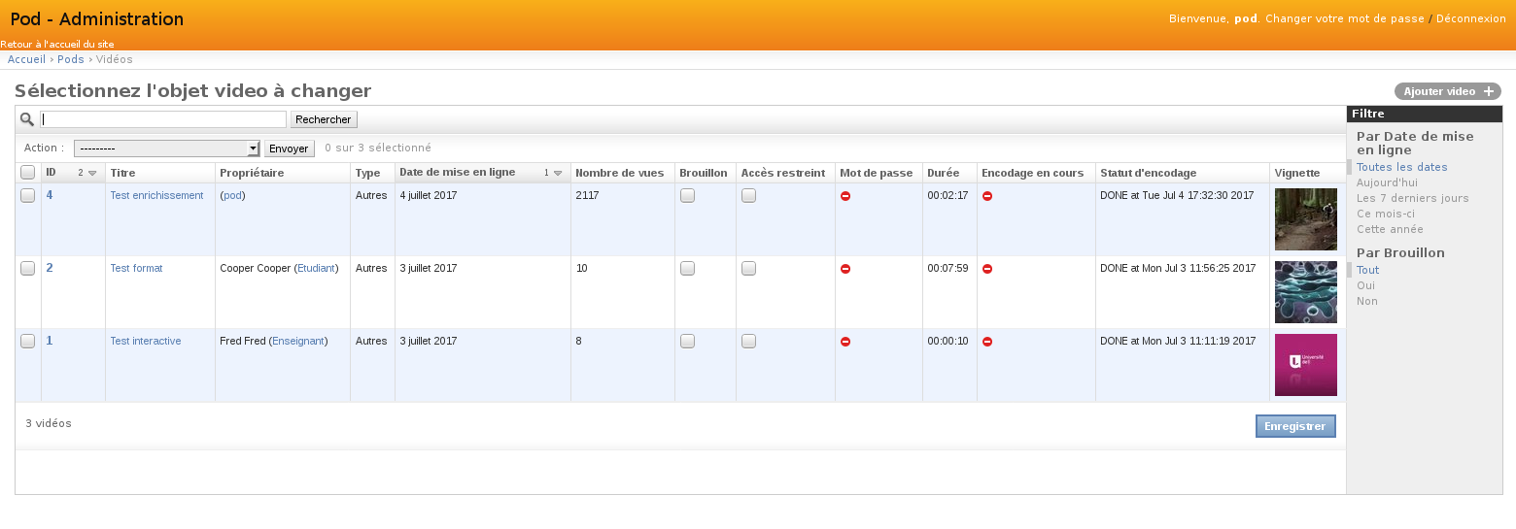Click the ID column sort arrow

[x=92, y=174]
